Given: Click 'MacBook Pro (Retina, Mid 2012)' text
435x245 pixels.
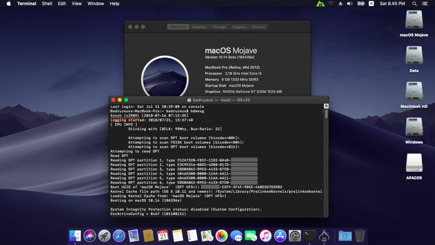Looking at the screenshot, I should point(232,67).
